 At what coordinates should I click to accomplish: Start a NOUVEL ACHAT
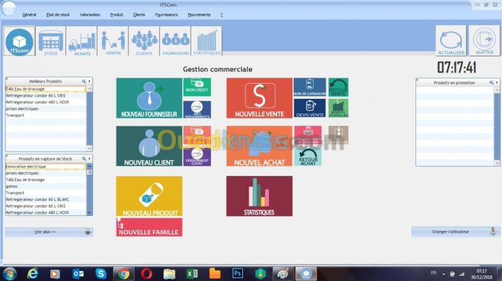259,146
